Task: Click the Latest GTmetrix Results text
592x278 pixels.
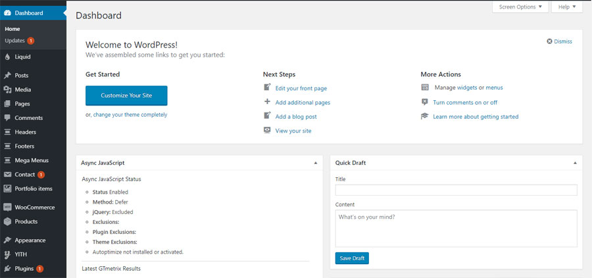Action: 111,269
